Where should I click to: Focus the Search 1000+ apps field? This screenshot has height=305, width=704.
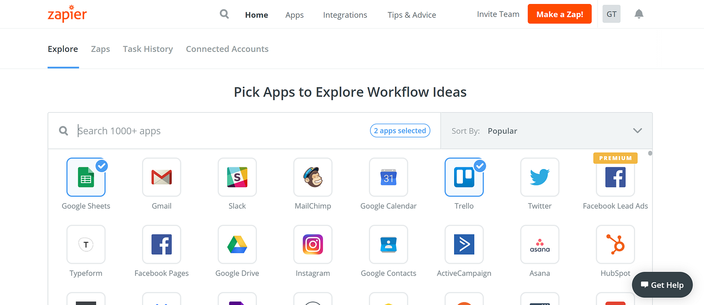coord(220,131)
